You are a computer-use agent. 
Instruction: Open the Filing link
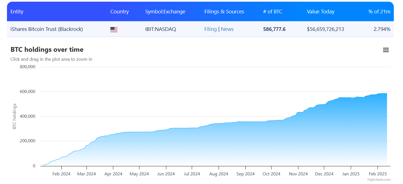[x=210, y=29]
